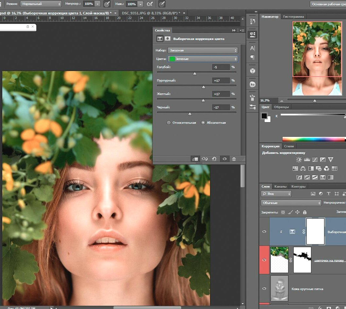Open the Kuler panel icon
Image resolution: width=346 pixels, height=309 pixels.
pyautogui.click(x=252, y=84)
